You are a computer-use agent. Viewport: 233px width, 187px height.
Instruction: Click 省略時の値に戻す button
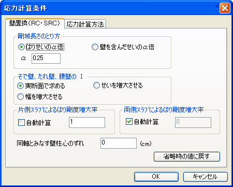187,156
